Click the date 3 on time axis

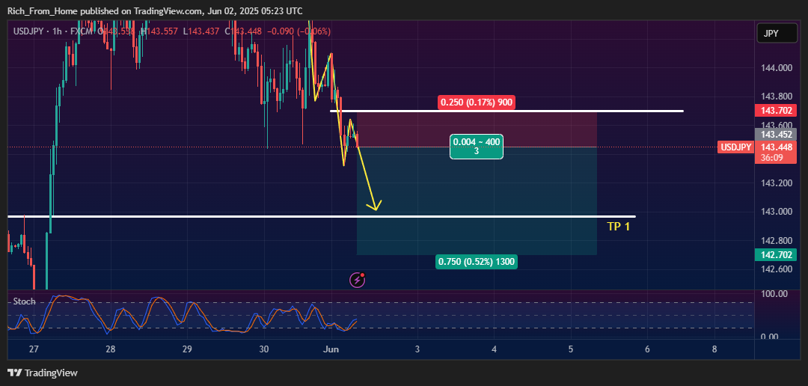417,349
